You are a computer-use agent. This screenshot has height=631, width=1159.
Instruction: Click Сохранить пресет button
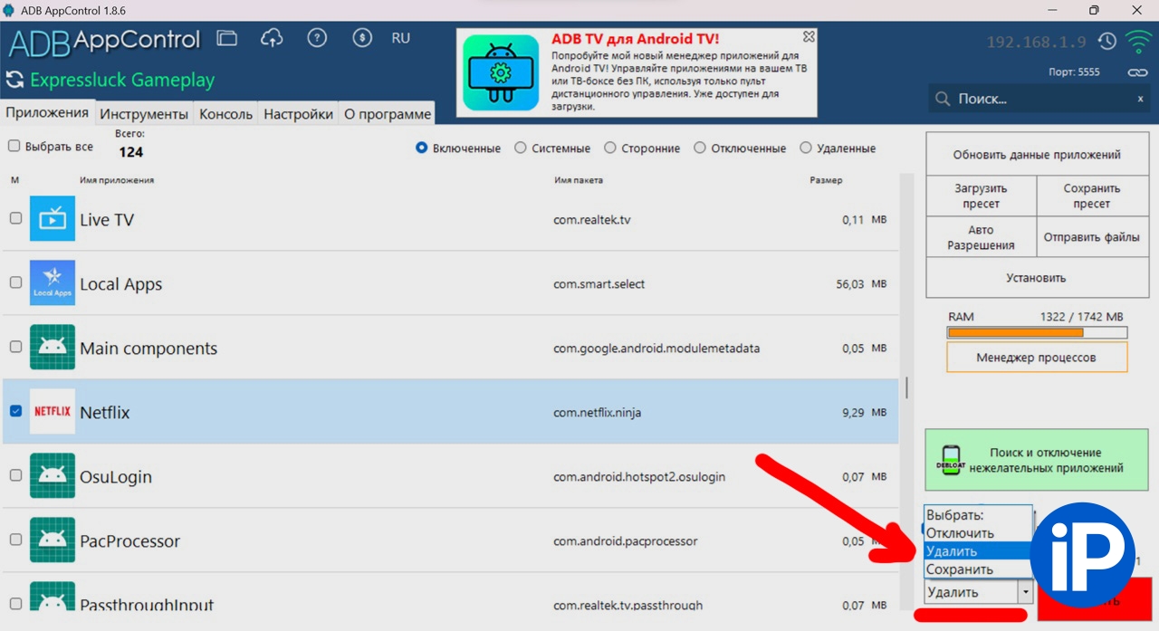click(1092, 196)
